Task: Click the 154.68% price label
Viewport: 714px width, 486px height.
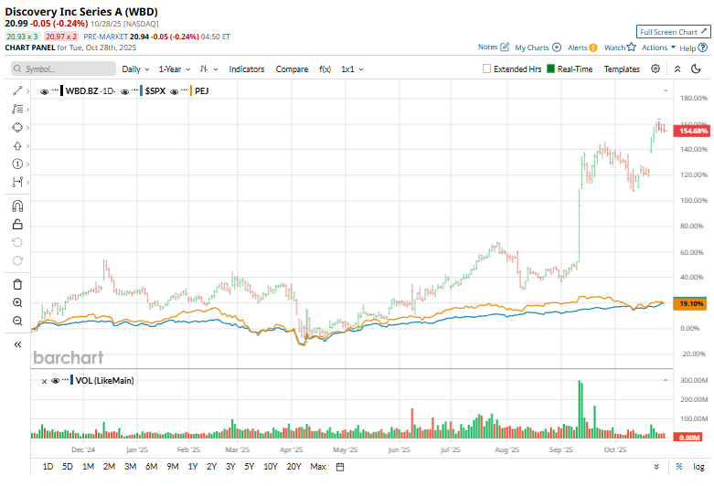Action: coord(691,131)
